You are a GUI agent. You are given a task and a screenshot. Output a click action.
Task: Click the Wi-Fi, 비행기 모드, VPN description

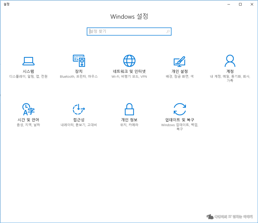(129, 76)
